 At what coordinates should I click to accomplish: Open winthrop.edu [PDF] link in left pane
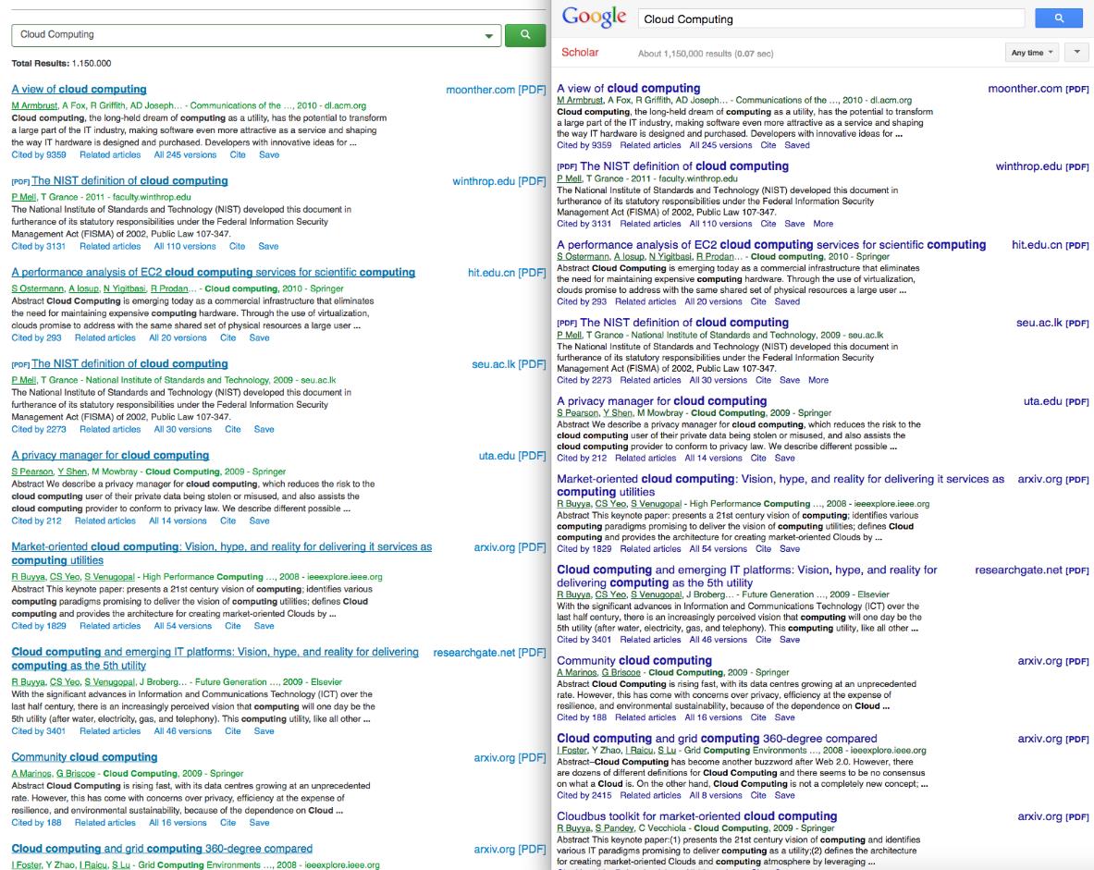coord(498,181)
